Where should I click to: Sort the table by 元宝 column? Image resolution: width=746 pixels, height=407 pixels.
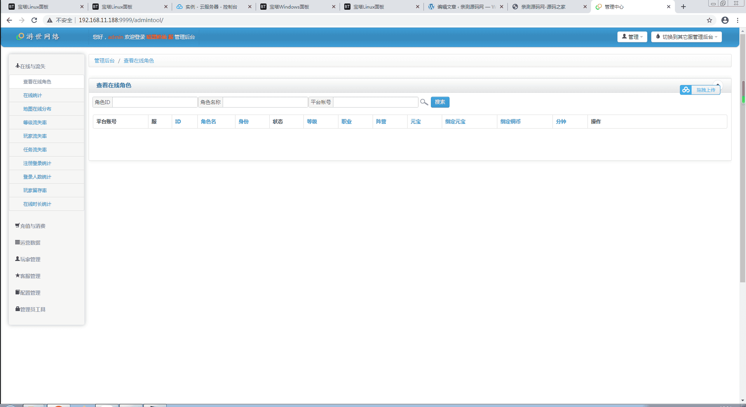416,122
